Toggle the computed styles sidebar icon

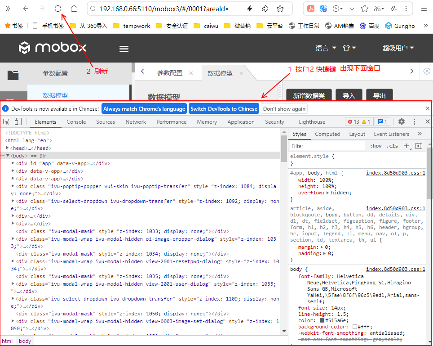click(x=419, y=146)
